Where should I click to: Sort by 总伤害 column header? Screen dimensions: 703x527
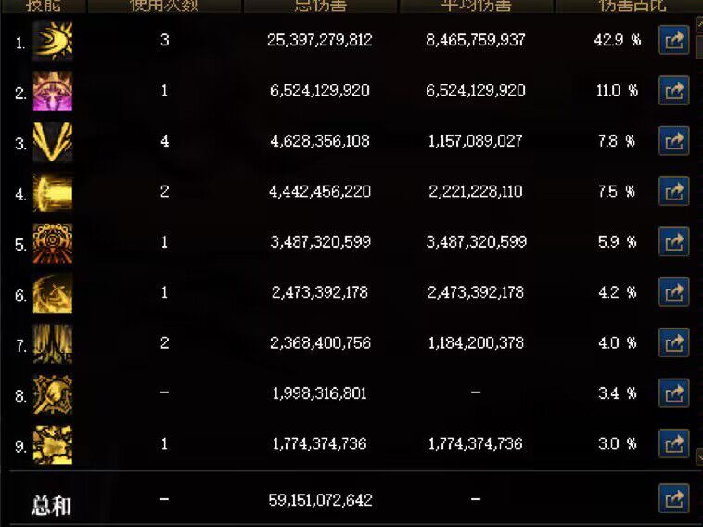320,6
